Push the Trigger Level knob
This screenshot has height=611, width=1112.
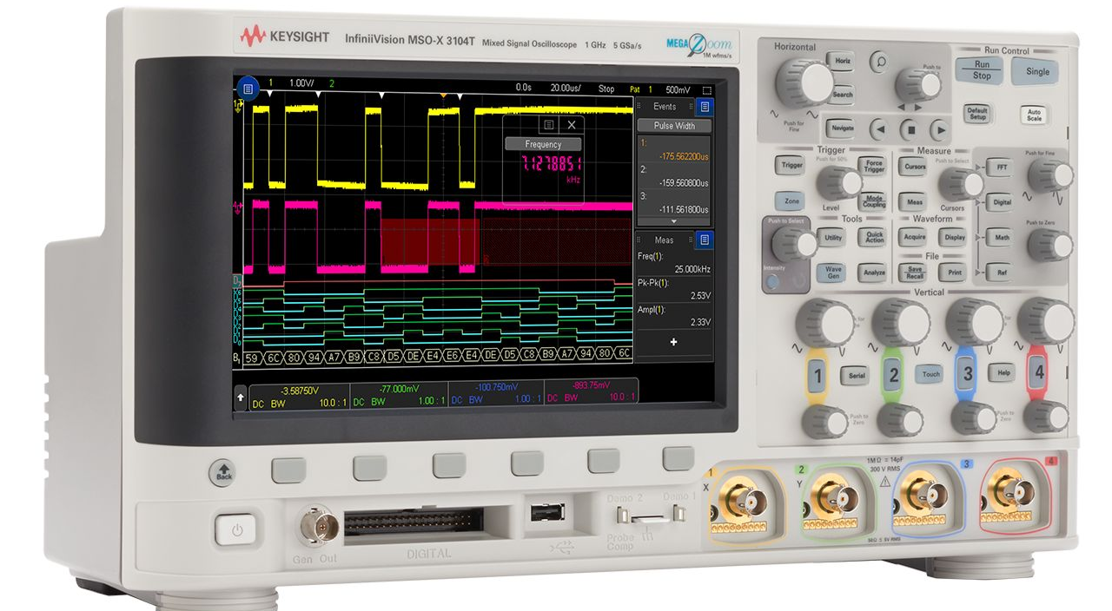(x=839, y=181)
